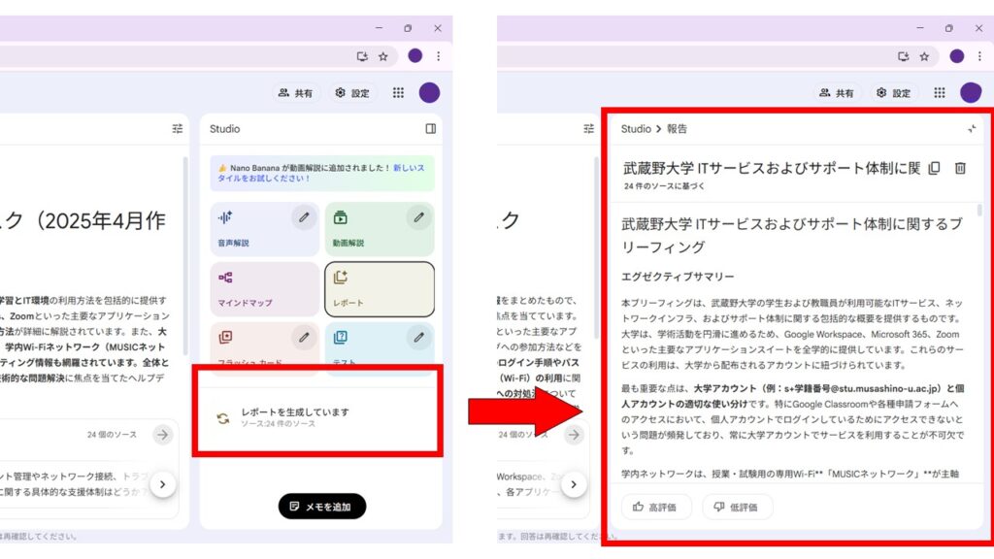This screenshot has width=994, height=559.
Task: Rate the report with 高評価
Action: (x=655, y=507)
